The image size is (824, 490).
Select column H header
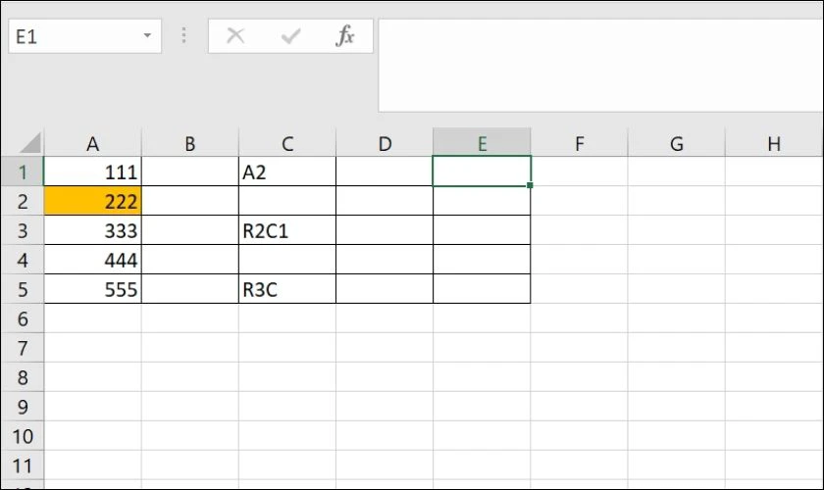point(774,143)
